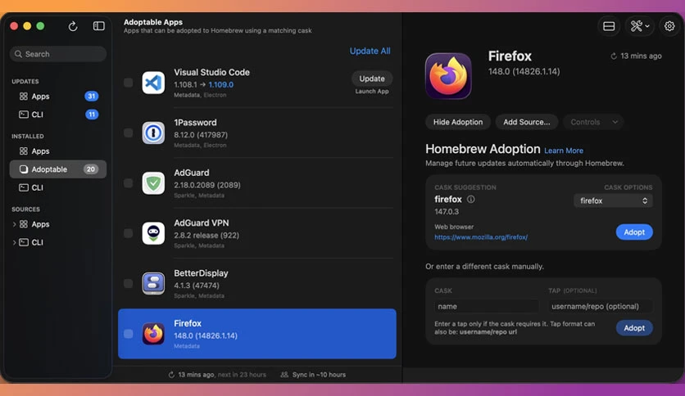Click the clock icon beside 13 mins ago in detail header
The image size is (685, 396).
[x=614, y=56]
